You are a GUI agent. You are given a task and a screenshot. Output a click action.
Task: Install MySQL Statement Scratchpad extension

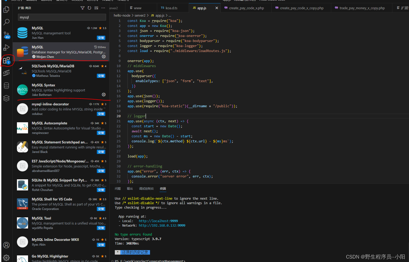pyautogui.click(x=101, y=152)
